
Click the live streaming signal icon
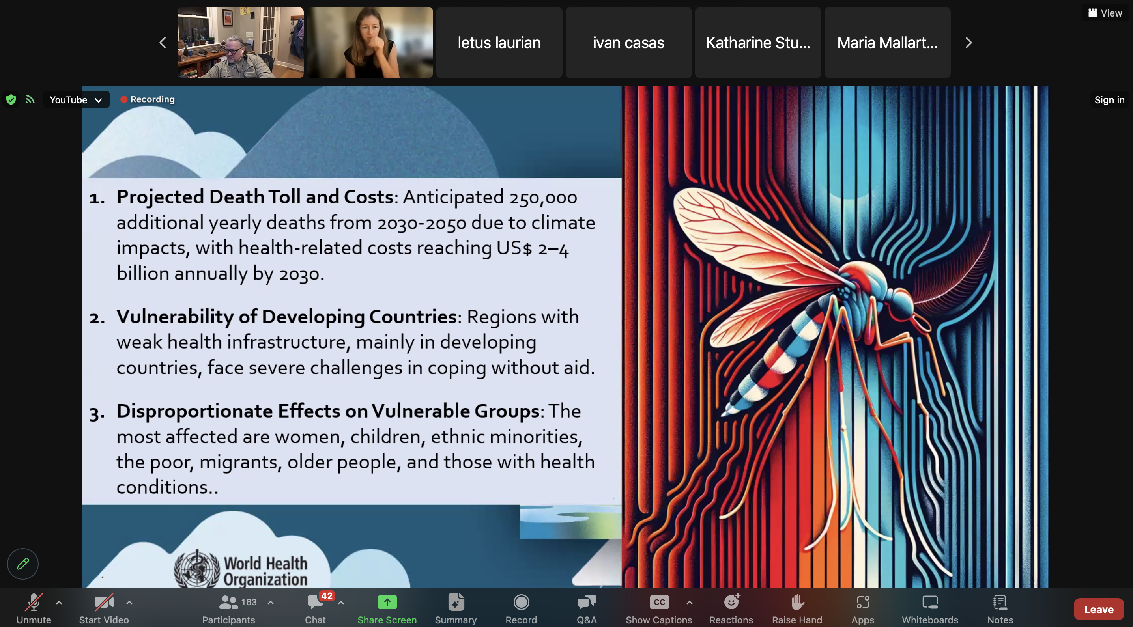tap(30, 100)
